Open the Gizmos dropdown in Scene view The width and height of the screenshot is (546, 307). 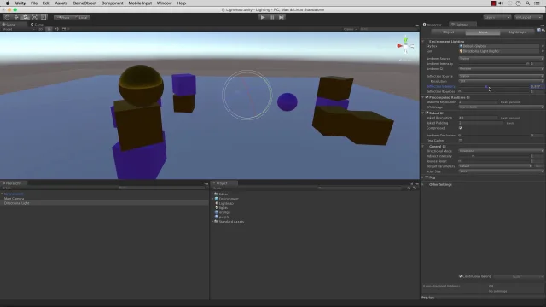(x=350, y=29)
